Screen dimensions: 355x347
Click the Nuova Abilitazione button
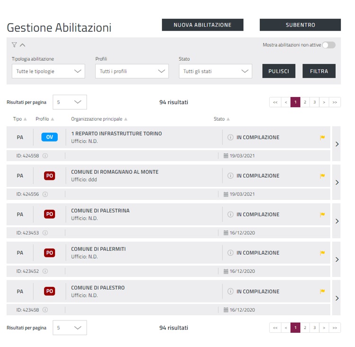point(203,25)
